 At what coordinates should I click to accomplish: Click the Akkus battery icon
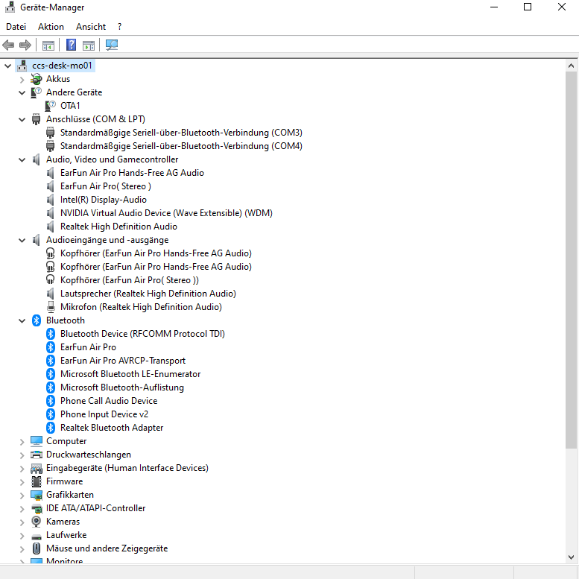tap(37, 79)
